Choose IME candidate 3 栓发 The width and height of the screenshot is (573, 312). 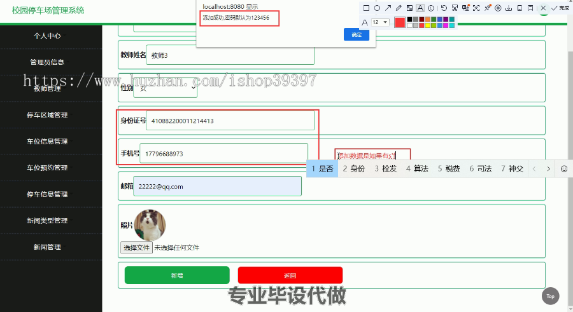pos(386,168)
